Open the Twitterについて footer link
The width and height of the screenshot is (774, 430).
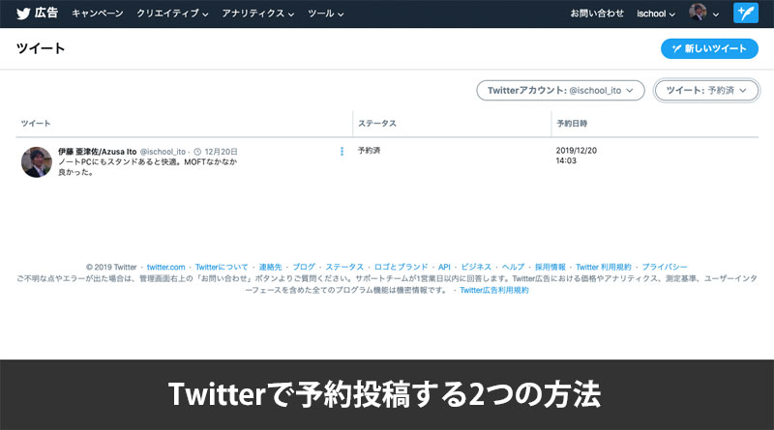pyautogui.click(x=222, y=267)
